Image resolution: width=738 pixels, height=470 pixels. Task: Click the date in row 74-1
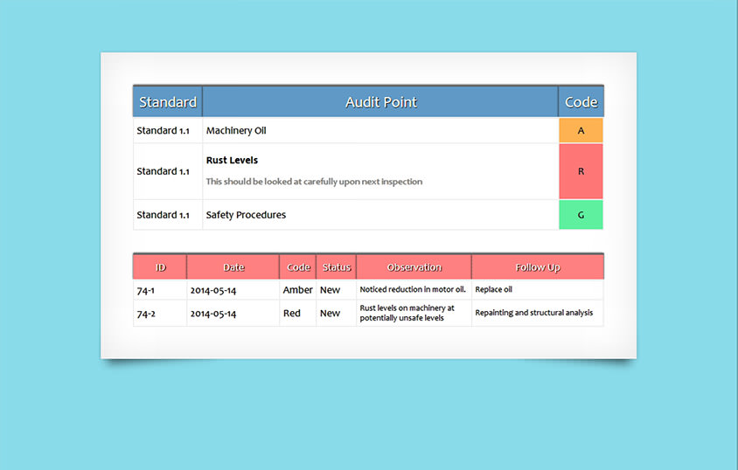[x=213, y=290]
